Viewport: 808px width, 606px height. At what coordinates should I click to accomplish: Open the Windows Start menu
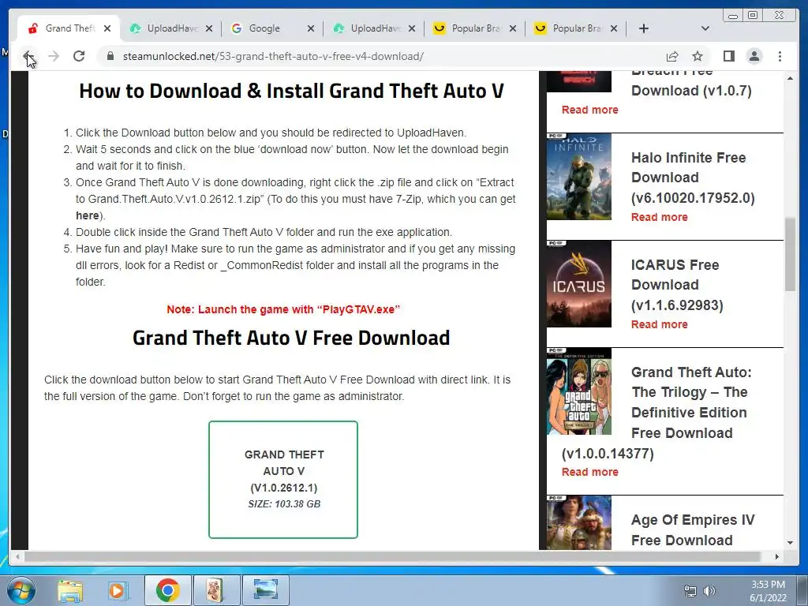[21, 590]
